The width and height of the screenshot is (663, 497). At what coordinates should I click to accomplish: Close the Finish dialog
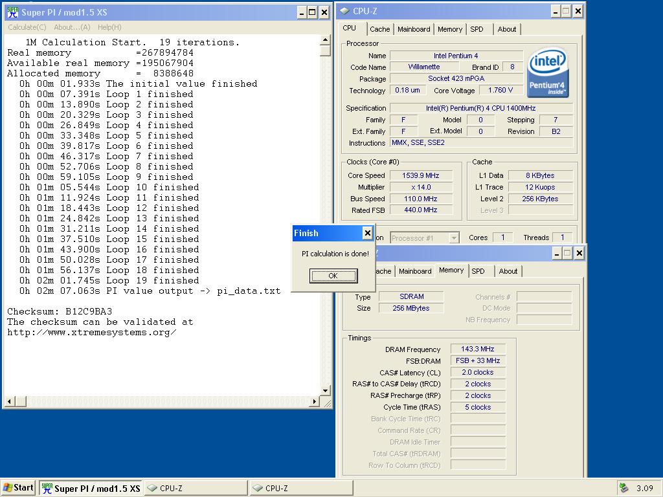tap(368, 233)
